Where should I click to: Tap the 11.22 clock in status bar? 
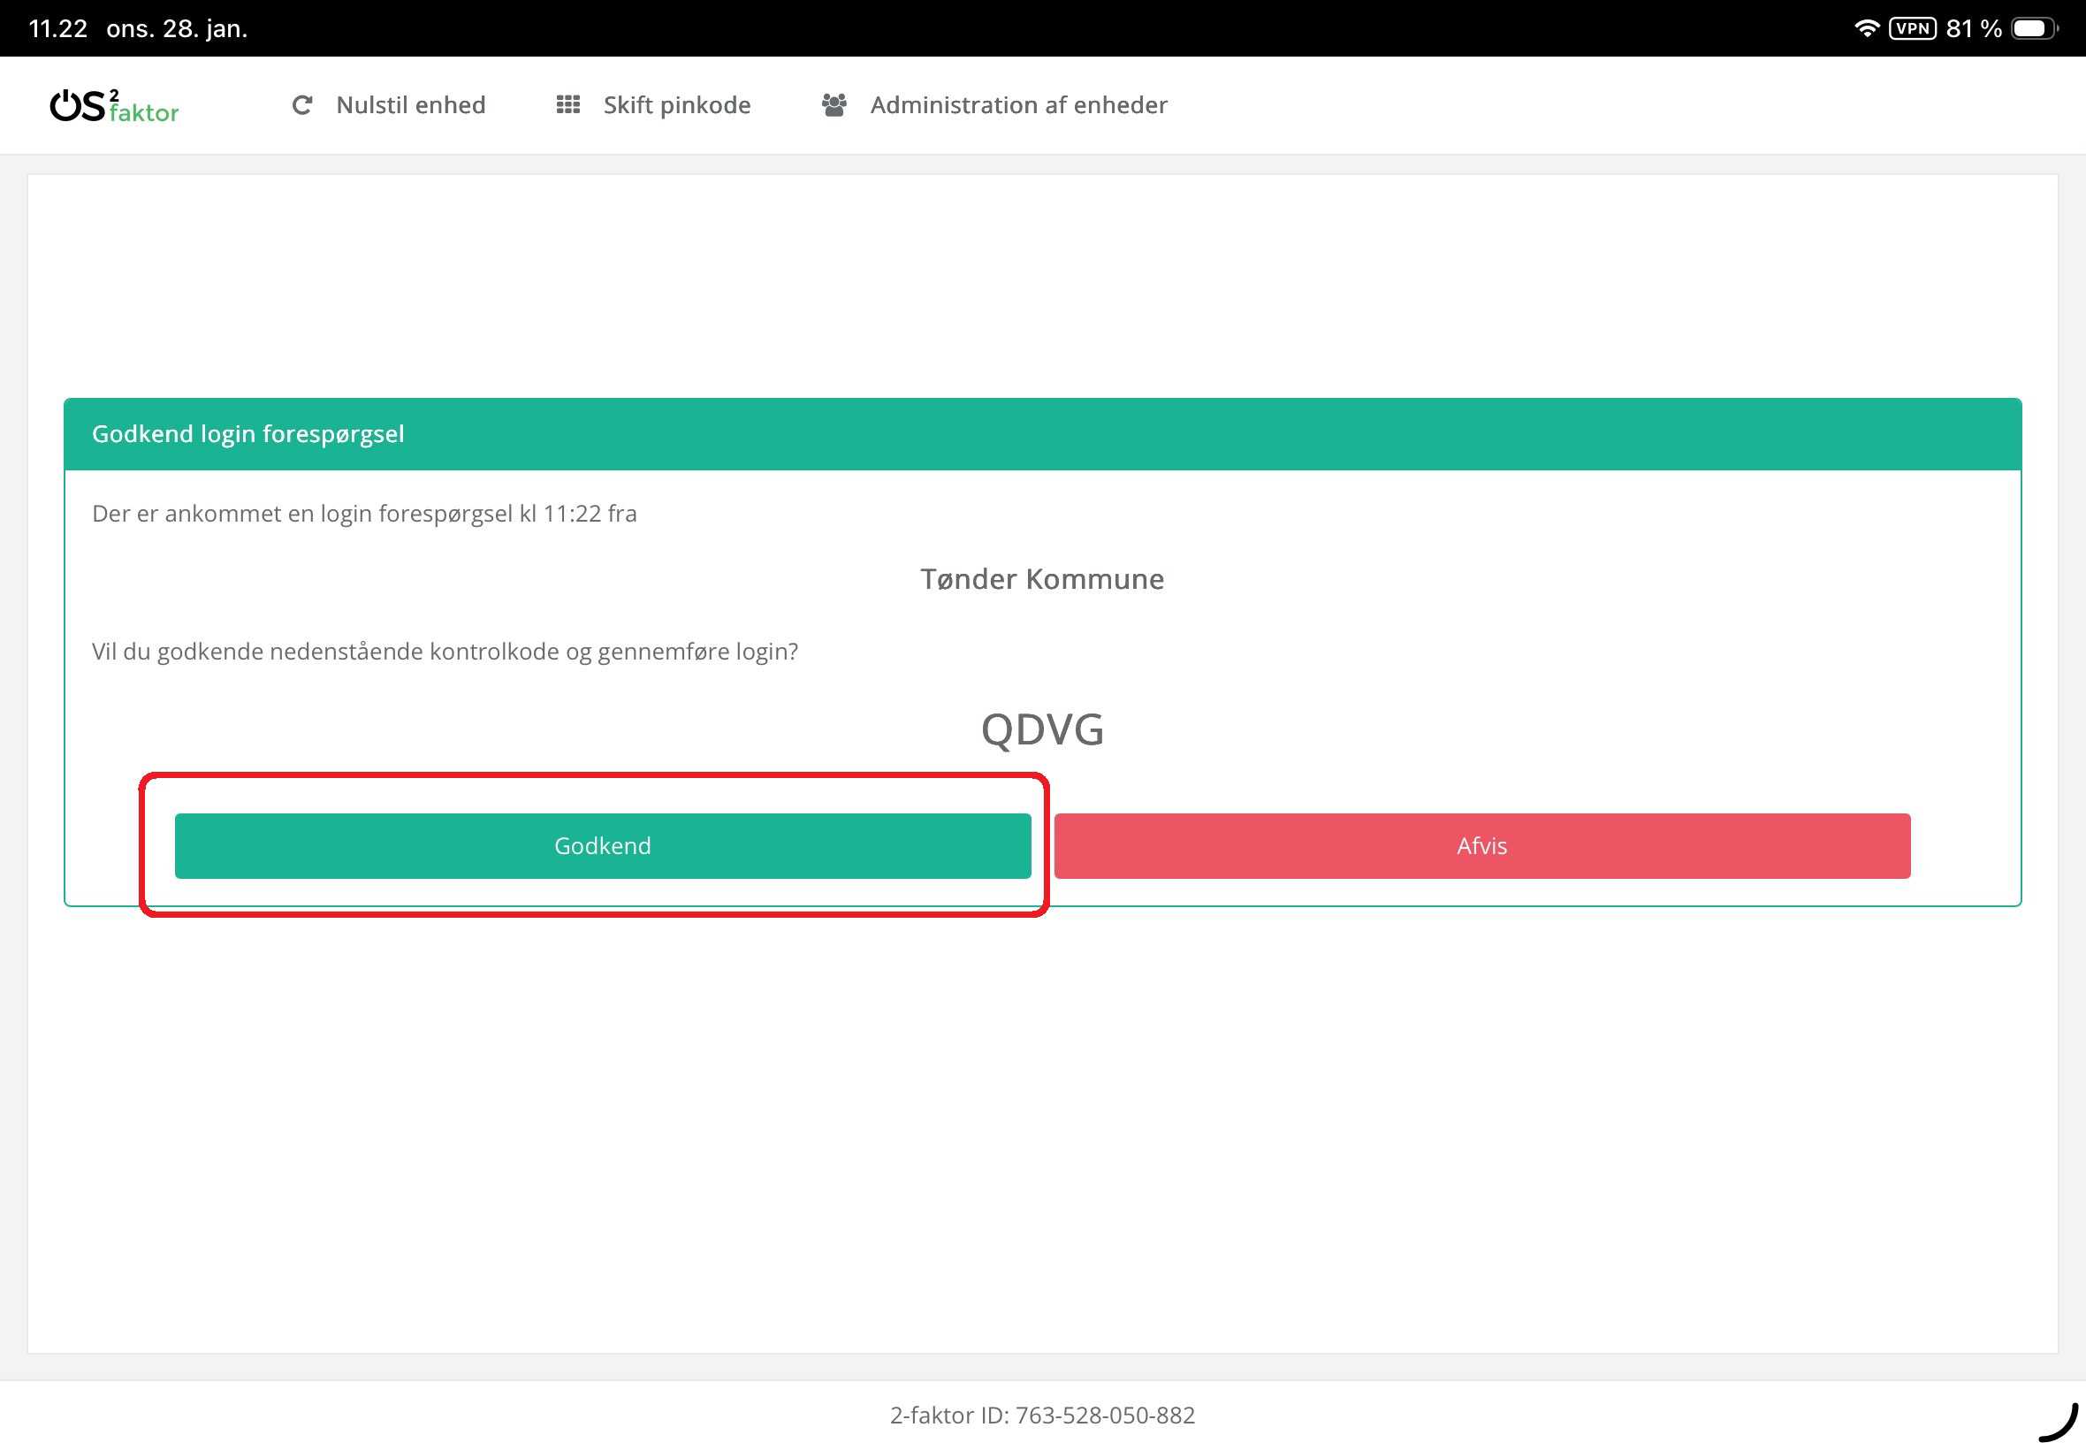coord(58,28)
